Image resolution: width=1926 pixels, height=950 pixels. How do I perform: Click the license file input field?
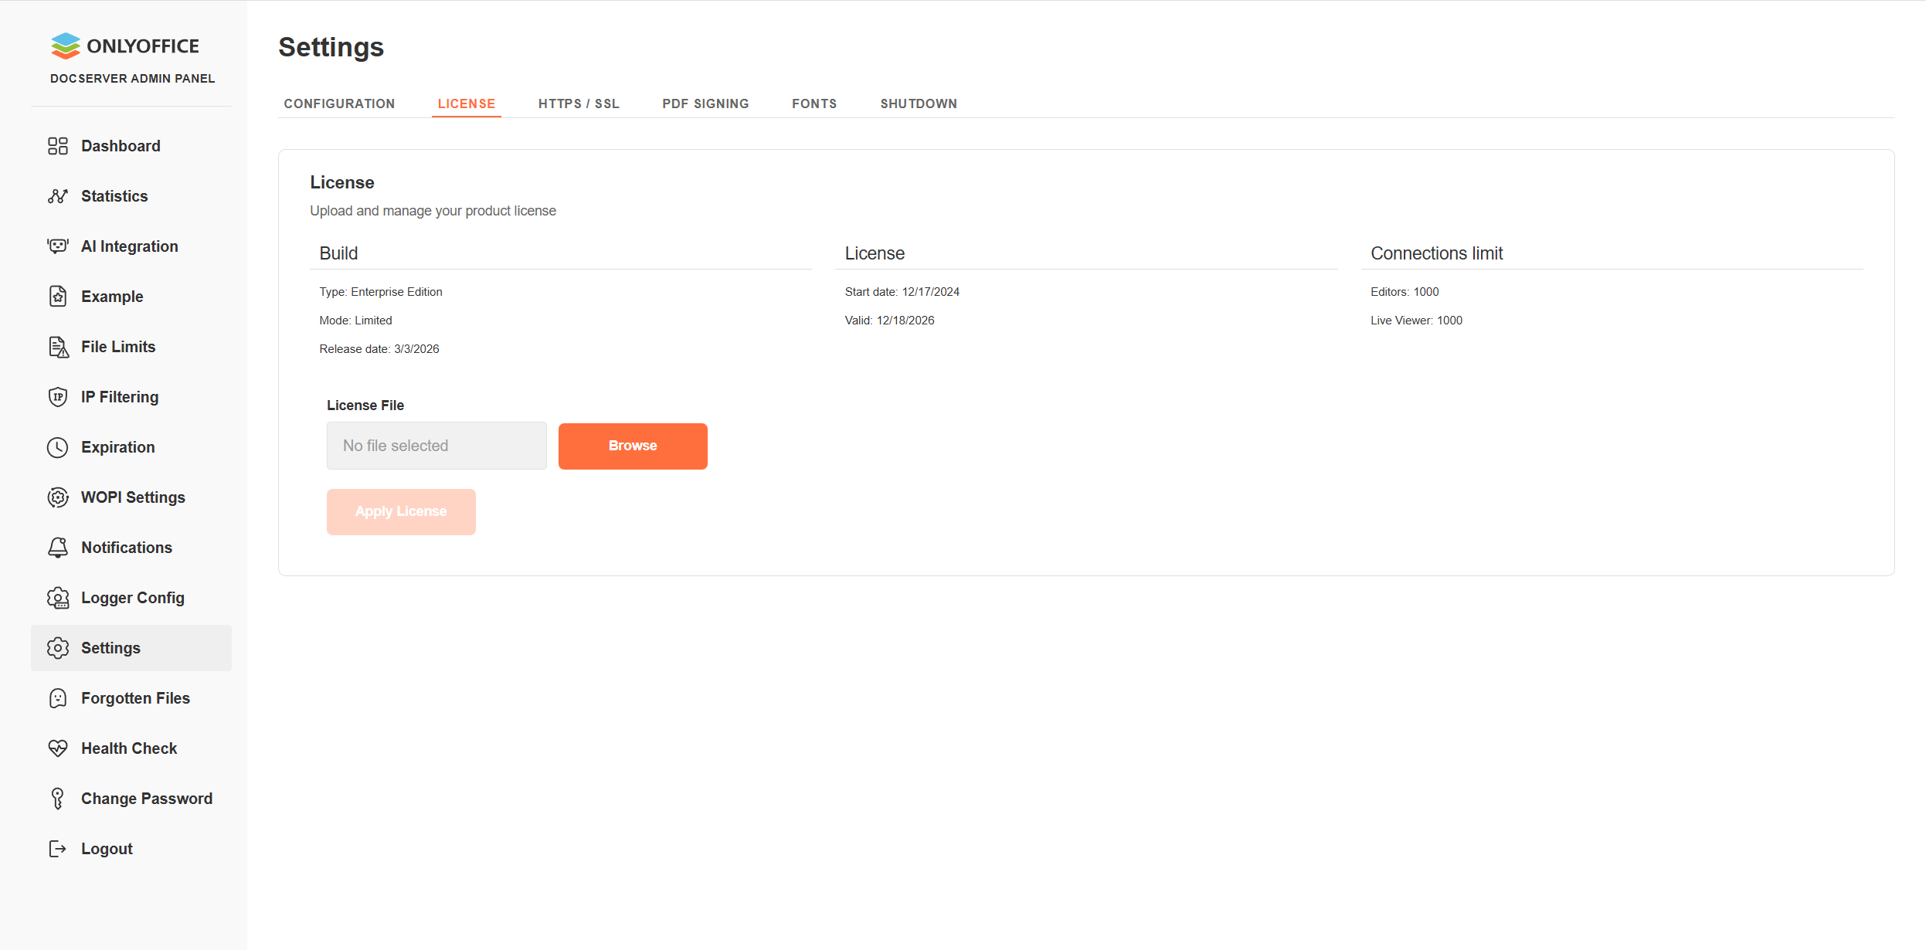pos(436,446)
